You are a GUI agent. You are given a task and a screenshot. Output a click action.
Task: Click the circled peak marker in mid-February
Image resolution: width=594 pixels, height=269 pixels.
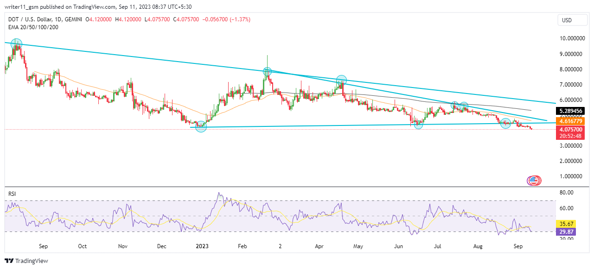267,71
